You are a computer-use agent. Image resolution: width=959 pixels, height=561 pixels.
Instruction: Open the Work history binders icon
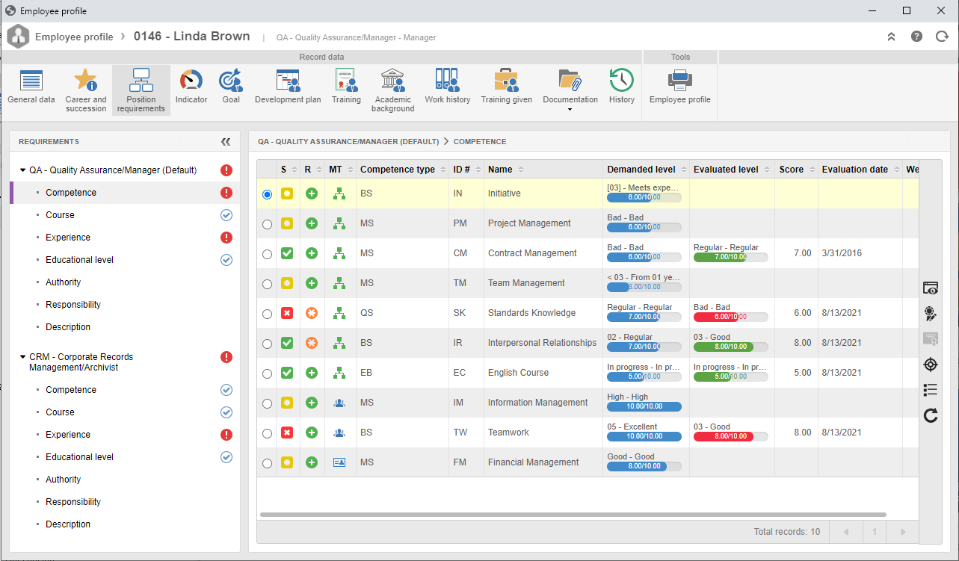pyautogui.click(x=448, y=81)
